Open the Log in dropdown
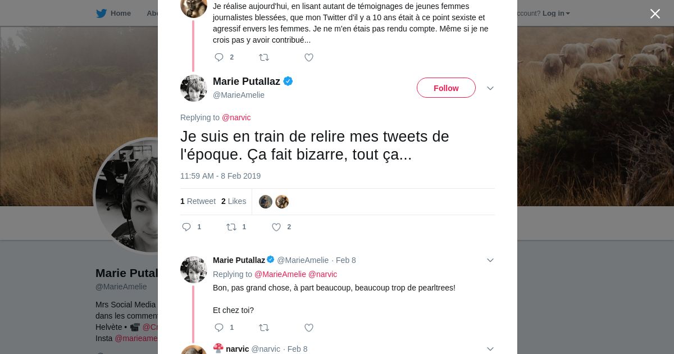Viewport: 674px width, 354px height. point(555,13)
